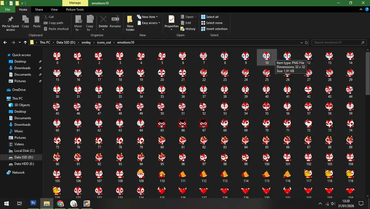Click Pin to Quick access icon

11,20
